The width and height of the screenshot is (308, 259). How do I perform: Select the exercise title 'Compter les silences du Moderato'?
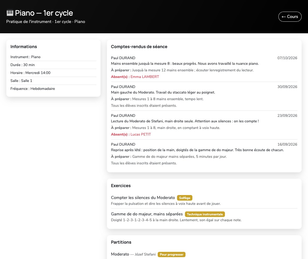[143, 198]
